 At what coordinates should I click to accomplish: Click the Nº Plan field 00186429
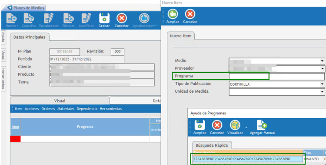point(65,52)
